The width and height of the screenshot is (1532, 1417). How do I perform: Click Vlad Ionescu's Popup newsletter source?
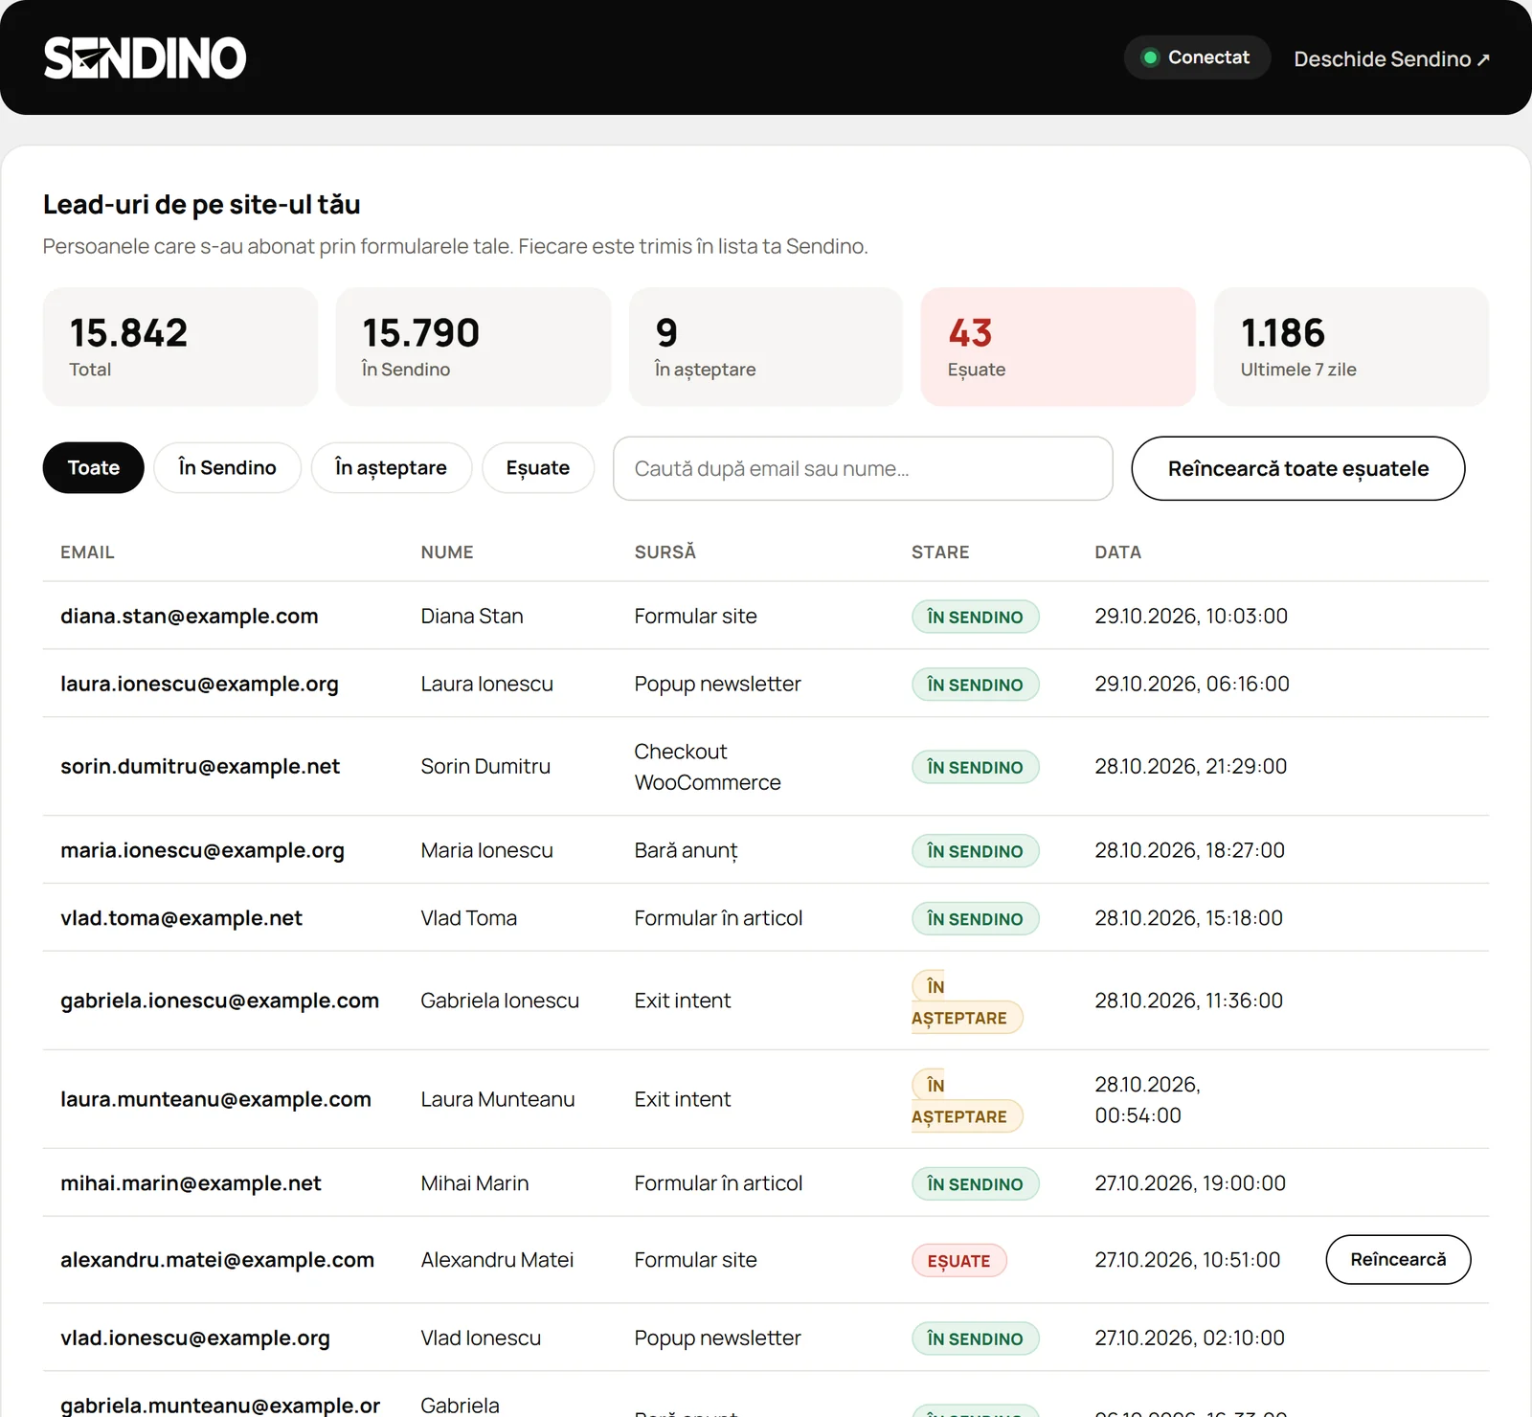pyautogui.click(x=717, y=1338)
